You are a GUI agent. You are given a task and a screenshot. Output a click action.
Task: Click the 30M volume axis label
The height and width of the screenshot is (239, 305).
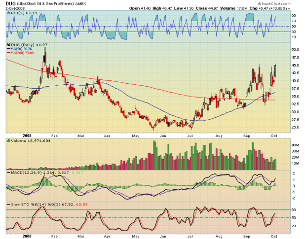click(295, 151)
